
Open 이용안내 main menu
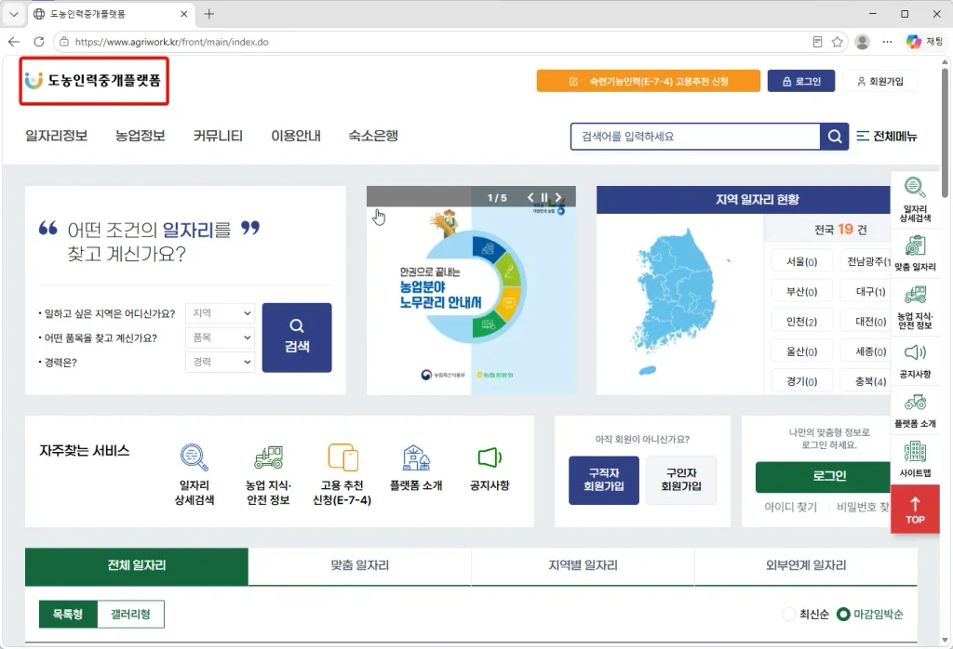296,136
